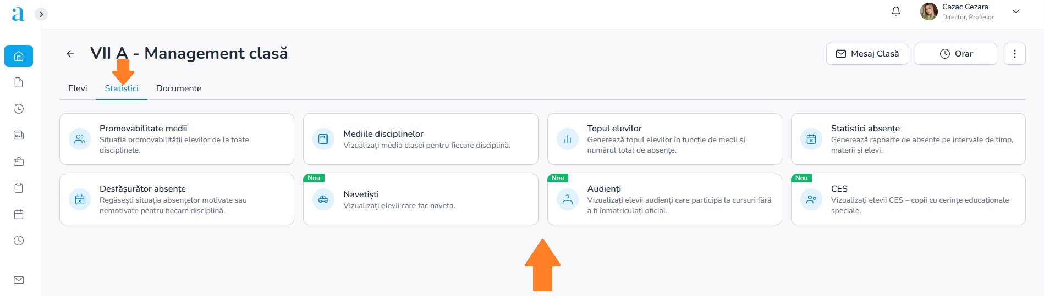
Task: Open the Promovabilitate medii card
Action: point(177,139)
